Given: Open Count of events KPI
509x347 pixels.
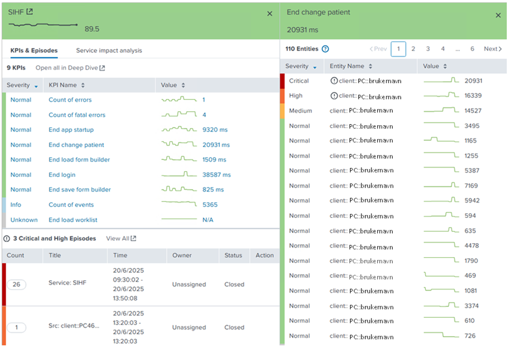Looking at the screenshot, I should [x=71, y=205].
